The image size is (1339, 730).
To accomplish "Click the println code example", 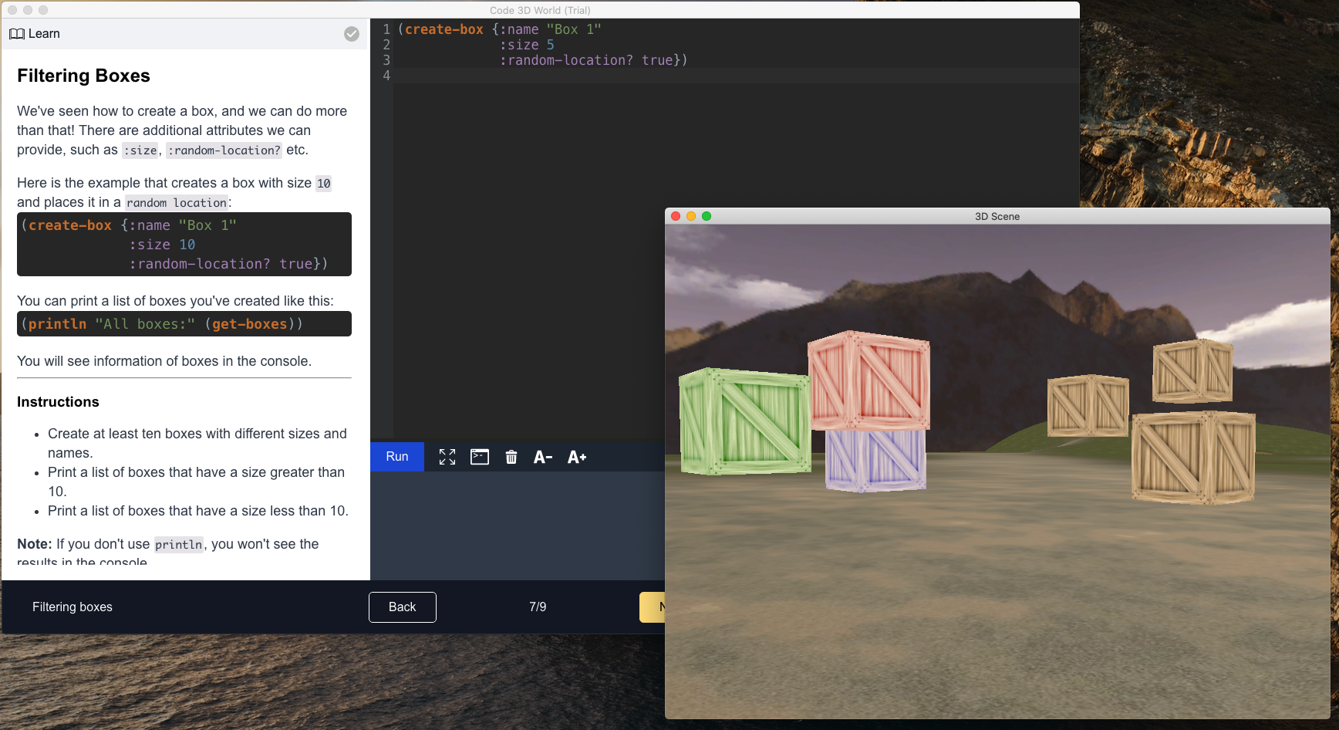I will pyautogui.click(x=184, y=323).
